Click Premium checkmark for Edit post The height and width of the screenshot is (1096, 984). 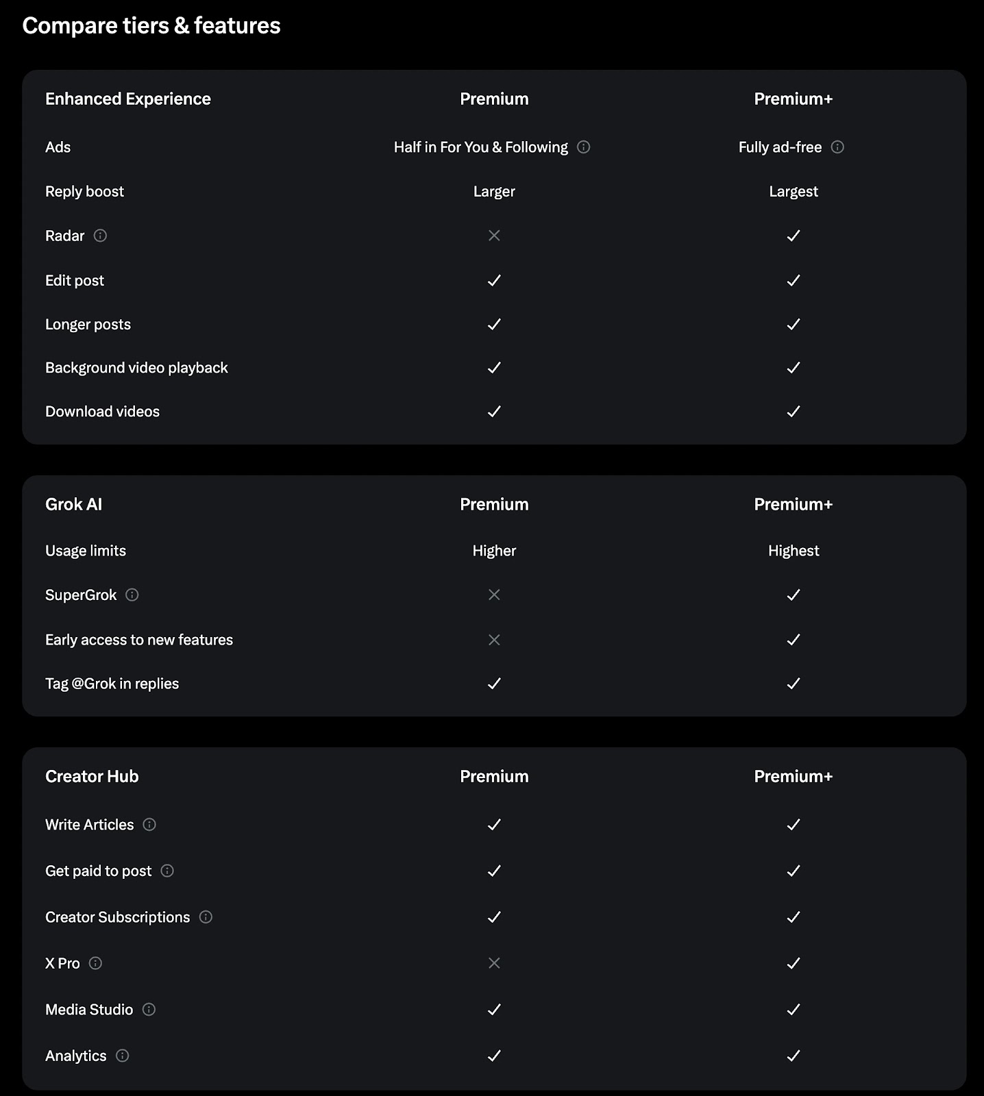[x=494, y=280]
